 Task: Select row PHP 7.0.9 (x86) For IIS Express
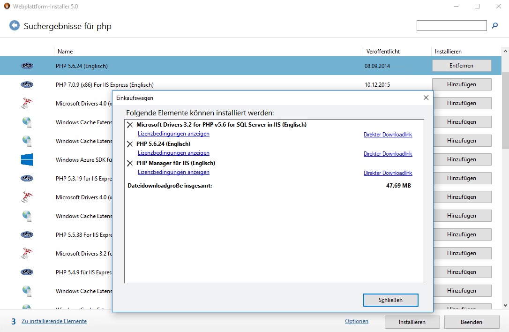pos(251,84)
